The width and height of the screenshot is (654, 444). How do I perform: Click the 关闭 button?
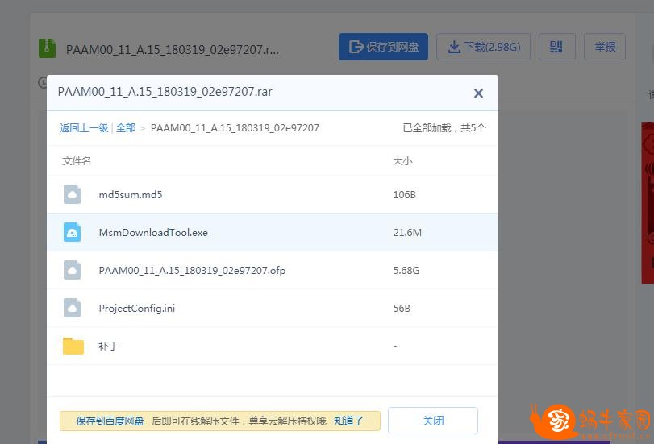pyautogui.click(x=433, y=421)
